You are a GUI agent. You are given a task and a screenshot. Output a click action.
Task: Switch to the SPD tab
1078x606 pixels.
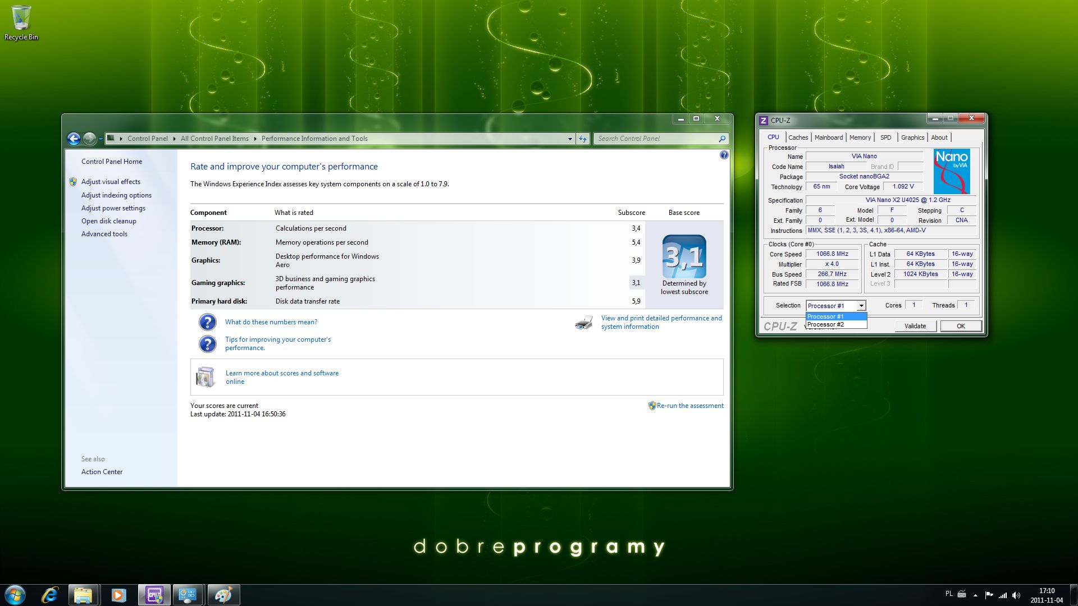coord(886,137)
